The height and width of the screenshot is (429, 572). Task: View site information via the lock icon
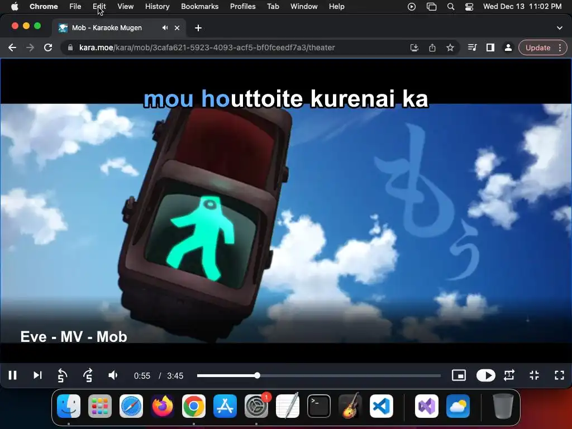click(x=70, y=47)
